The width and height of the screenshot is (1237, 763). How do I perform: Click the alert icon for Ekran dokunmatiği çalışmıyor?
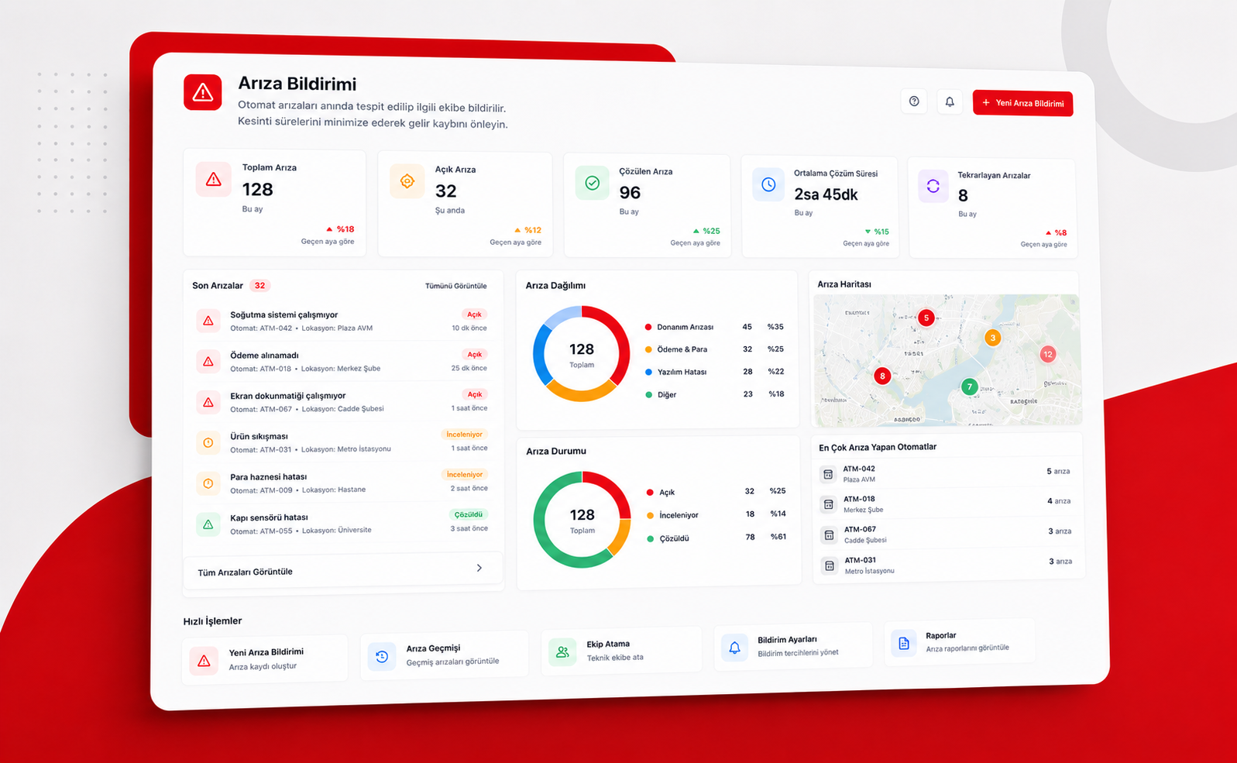(208, 402)
